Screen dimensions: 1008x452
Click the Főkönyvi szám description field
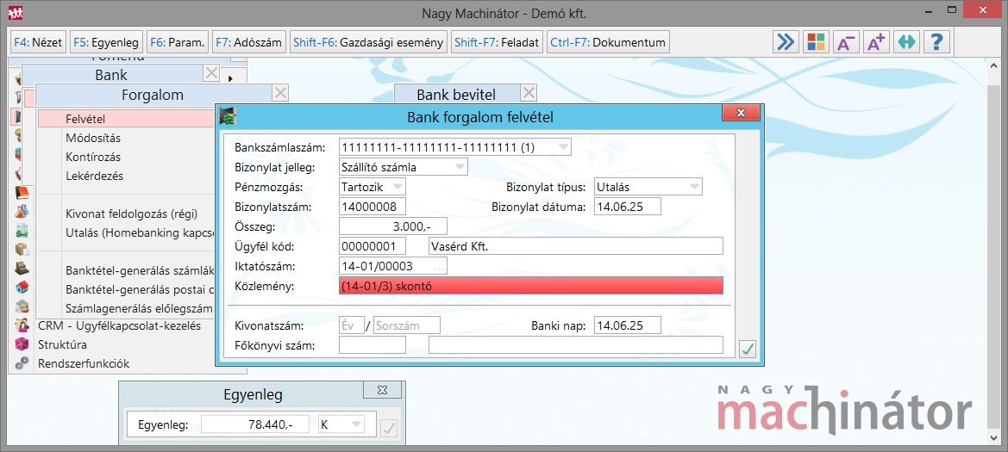(575, 344)
